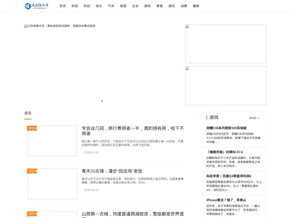Click the upper broken banner image on the right

click(x=226, y=44)
